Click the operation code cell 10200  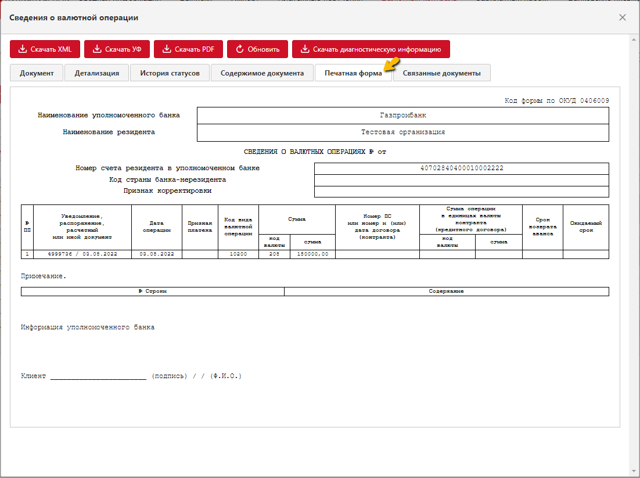238,254
